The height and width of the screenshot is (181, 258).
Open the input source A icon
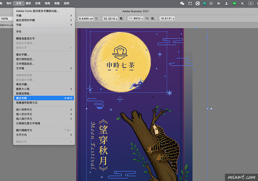251,3
